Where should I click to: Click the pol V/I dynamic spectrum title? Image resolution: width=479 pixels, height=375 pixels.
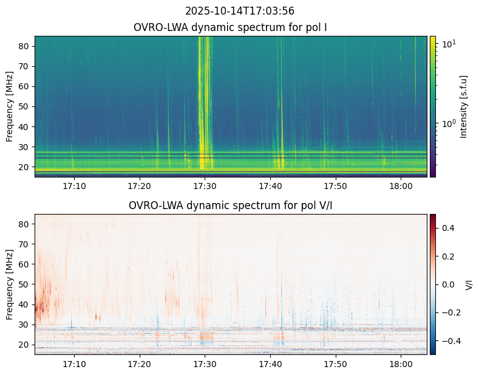click(230, 205)
